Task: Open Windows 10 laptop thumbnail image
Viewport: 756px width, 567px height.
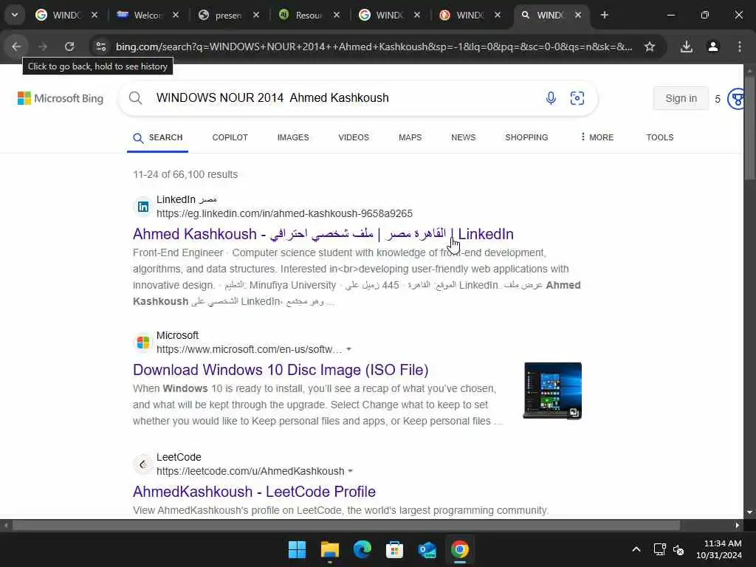Action: point(552,391)
